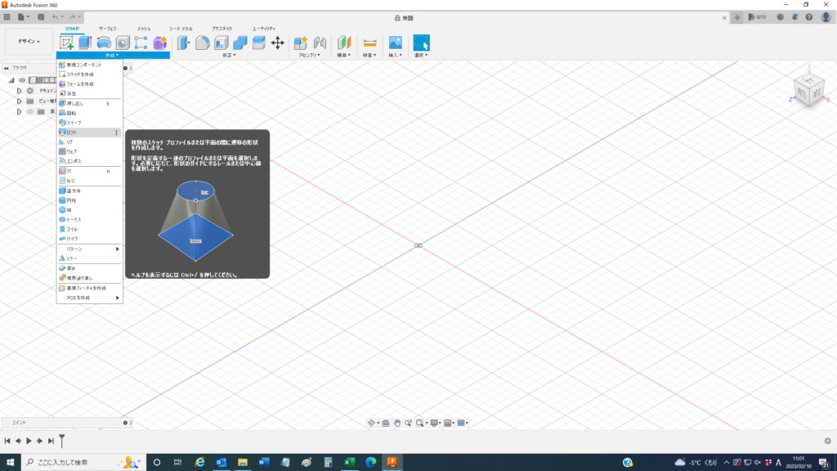The image size is (837, 471).
Task: Choose ロフト from the create menu
Action: click(x=90, y=132)
